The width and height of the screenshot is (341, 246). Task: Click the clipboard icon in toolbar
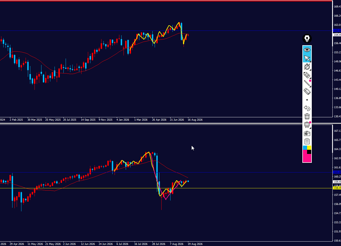[x=307, y=141]
